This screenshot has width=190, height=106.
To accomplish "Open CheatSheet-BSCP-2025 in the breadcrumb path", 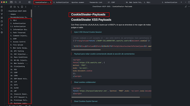I will pos(102,6).
